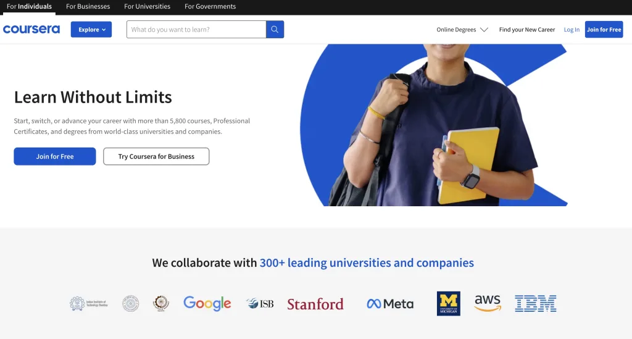
Task: Click Try Coursera for Business button
Action: [156, 156]
